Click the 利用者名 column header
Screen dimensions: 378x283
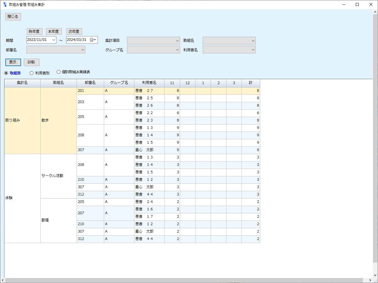tap(149, 83)
